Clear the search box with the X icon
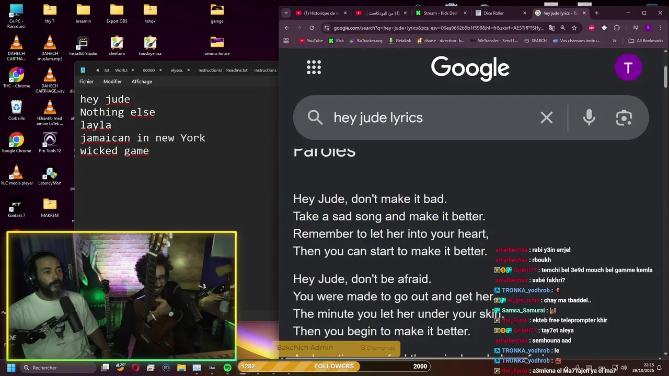This screenshot has height=376, width=669. (x=547, y=118)
